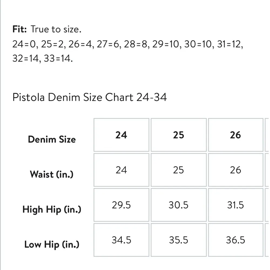This screenshot has width=270, height=270.
Task: Click the 34.5 Low Hip cell
Action: [x=121, y=240]
